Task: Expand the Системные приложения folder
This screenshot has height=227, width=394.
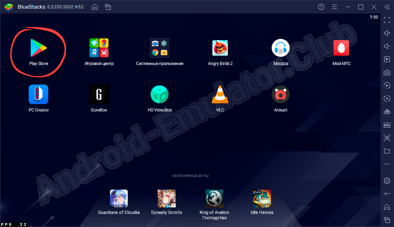Action: click(x=160, y=48)
